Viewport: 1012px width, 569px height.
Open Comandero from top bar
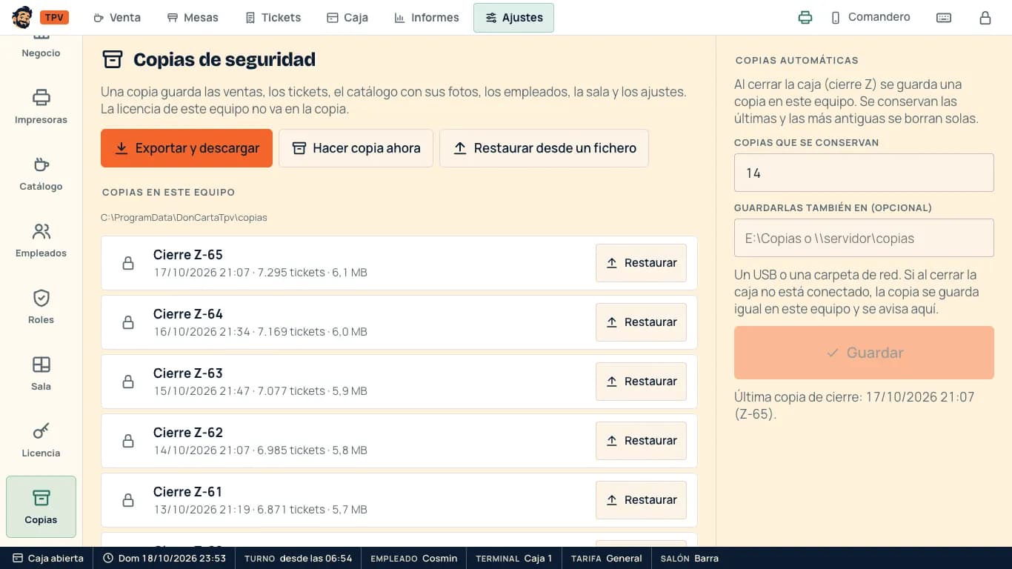(x=870, y=18)
